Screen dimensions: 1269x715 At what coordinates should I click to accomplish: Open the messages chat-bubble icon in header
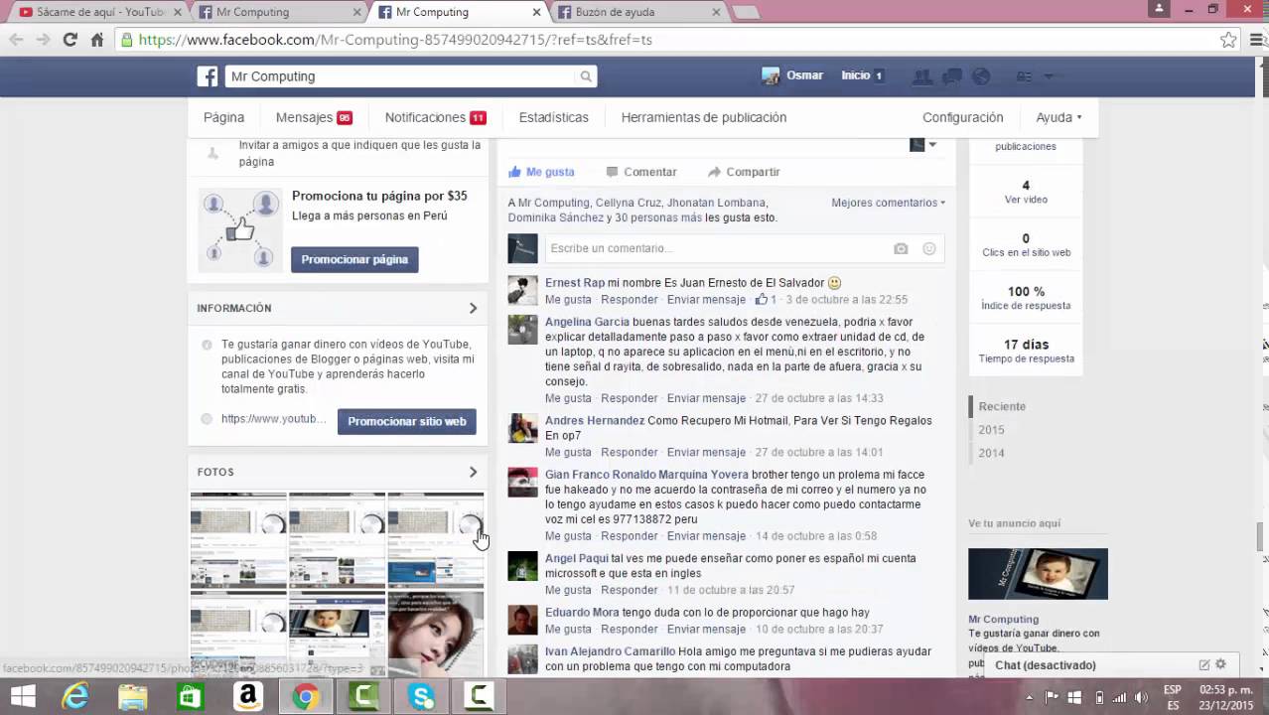[x=951, y=76]
